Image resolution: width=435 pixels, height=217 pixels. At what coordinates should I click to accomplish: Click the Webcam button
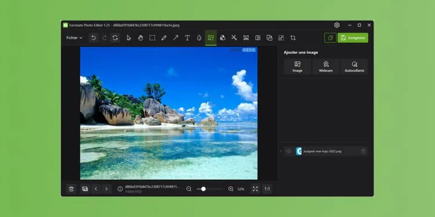326,67
